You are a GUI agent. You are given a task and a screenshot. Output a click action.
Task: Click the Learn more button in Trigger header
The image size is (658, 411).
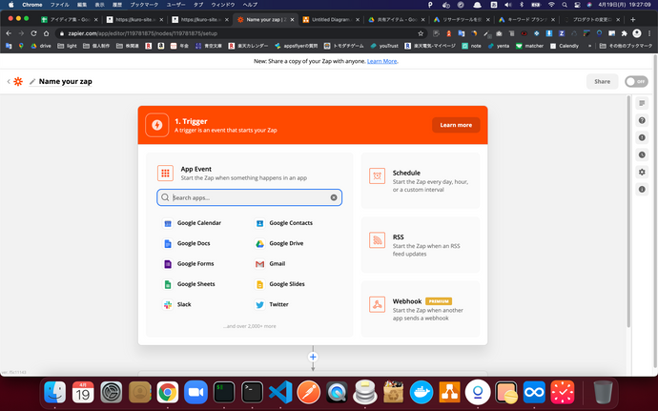coord(456,125)
